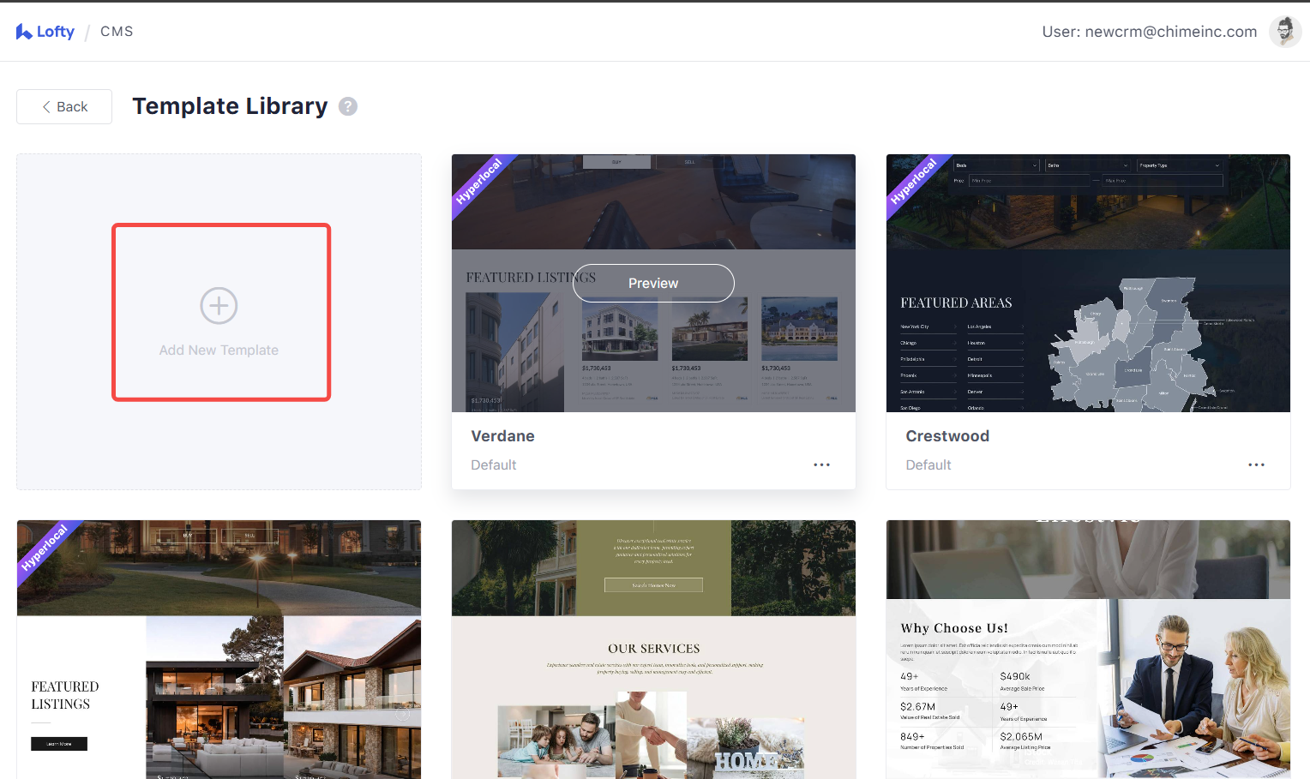Click the Default label under Crestwood
The width and height of the screenshot is (1310, 779).
[x=928, y=464]
